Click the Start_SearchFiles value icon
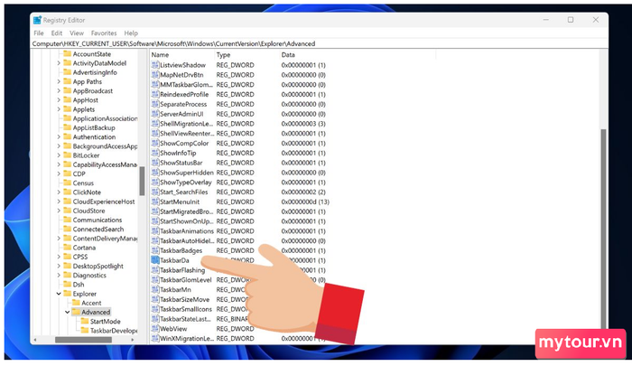The image size is (632, 366). (x=155, y=192)
